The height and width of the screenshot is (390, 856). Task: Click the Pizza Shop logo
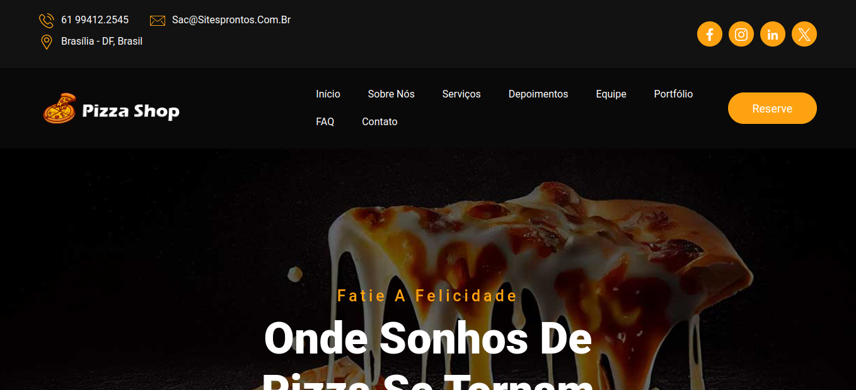(112, 108)
